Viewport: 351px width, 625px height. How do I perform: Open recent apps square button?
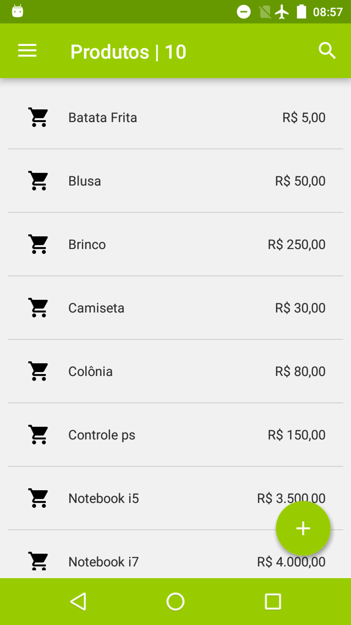click(x=273, y=602)
